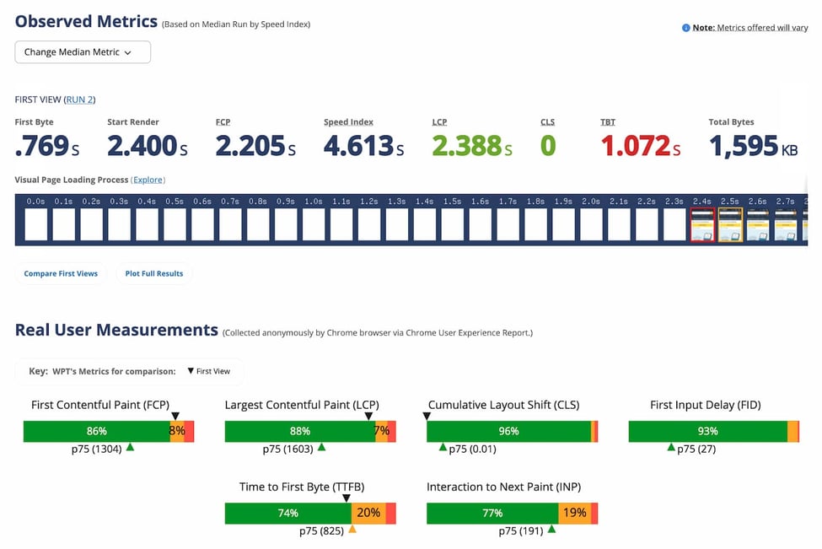
Task: Click the marker above the TTFB bar
Action: click(347, 498)
